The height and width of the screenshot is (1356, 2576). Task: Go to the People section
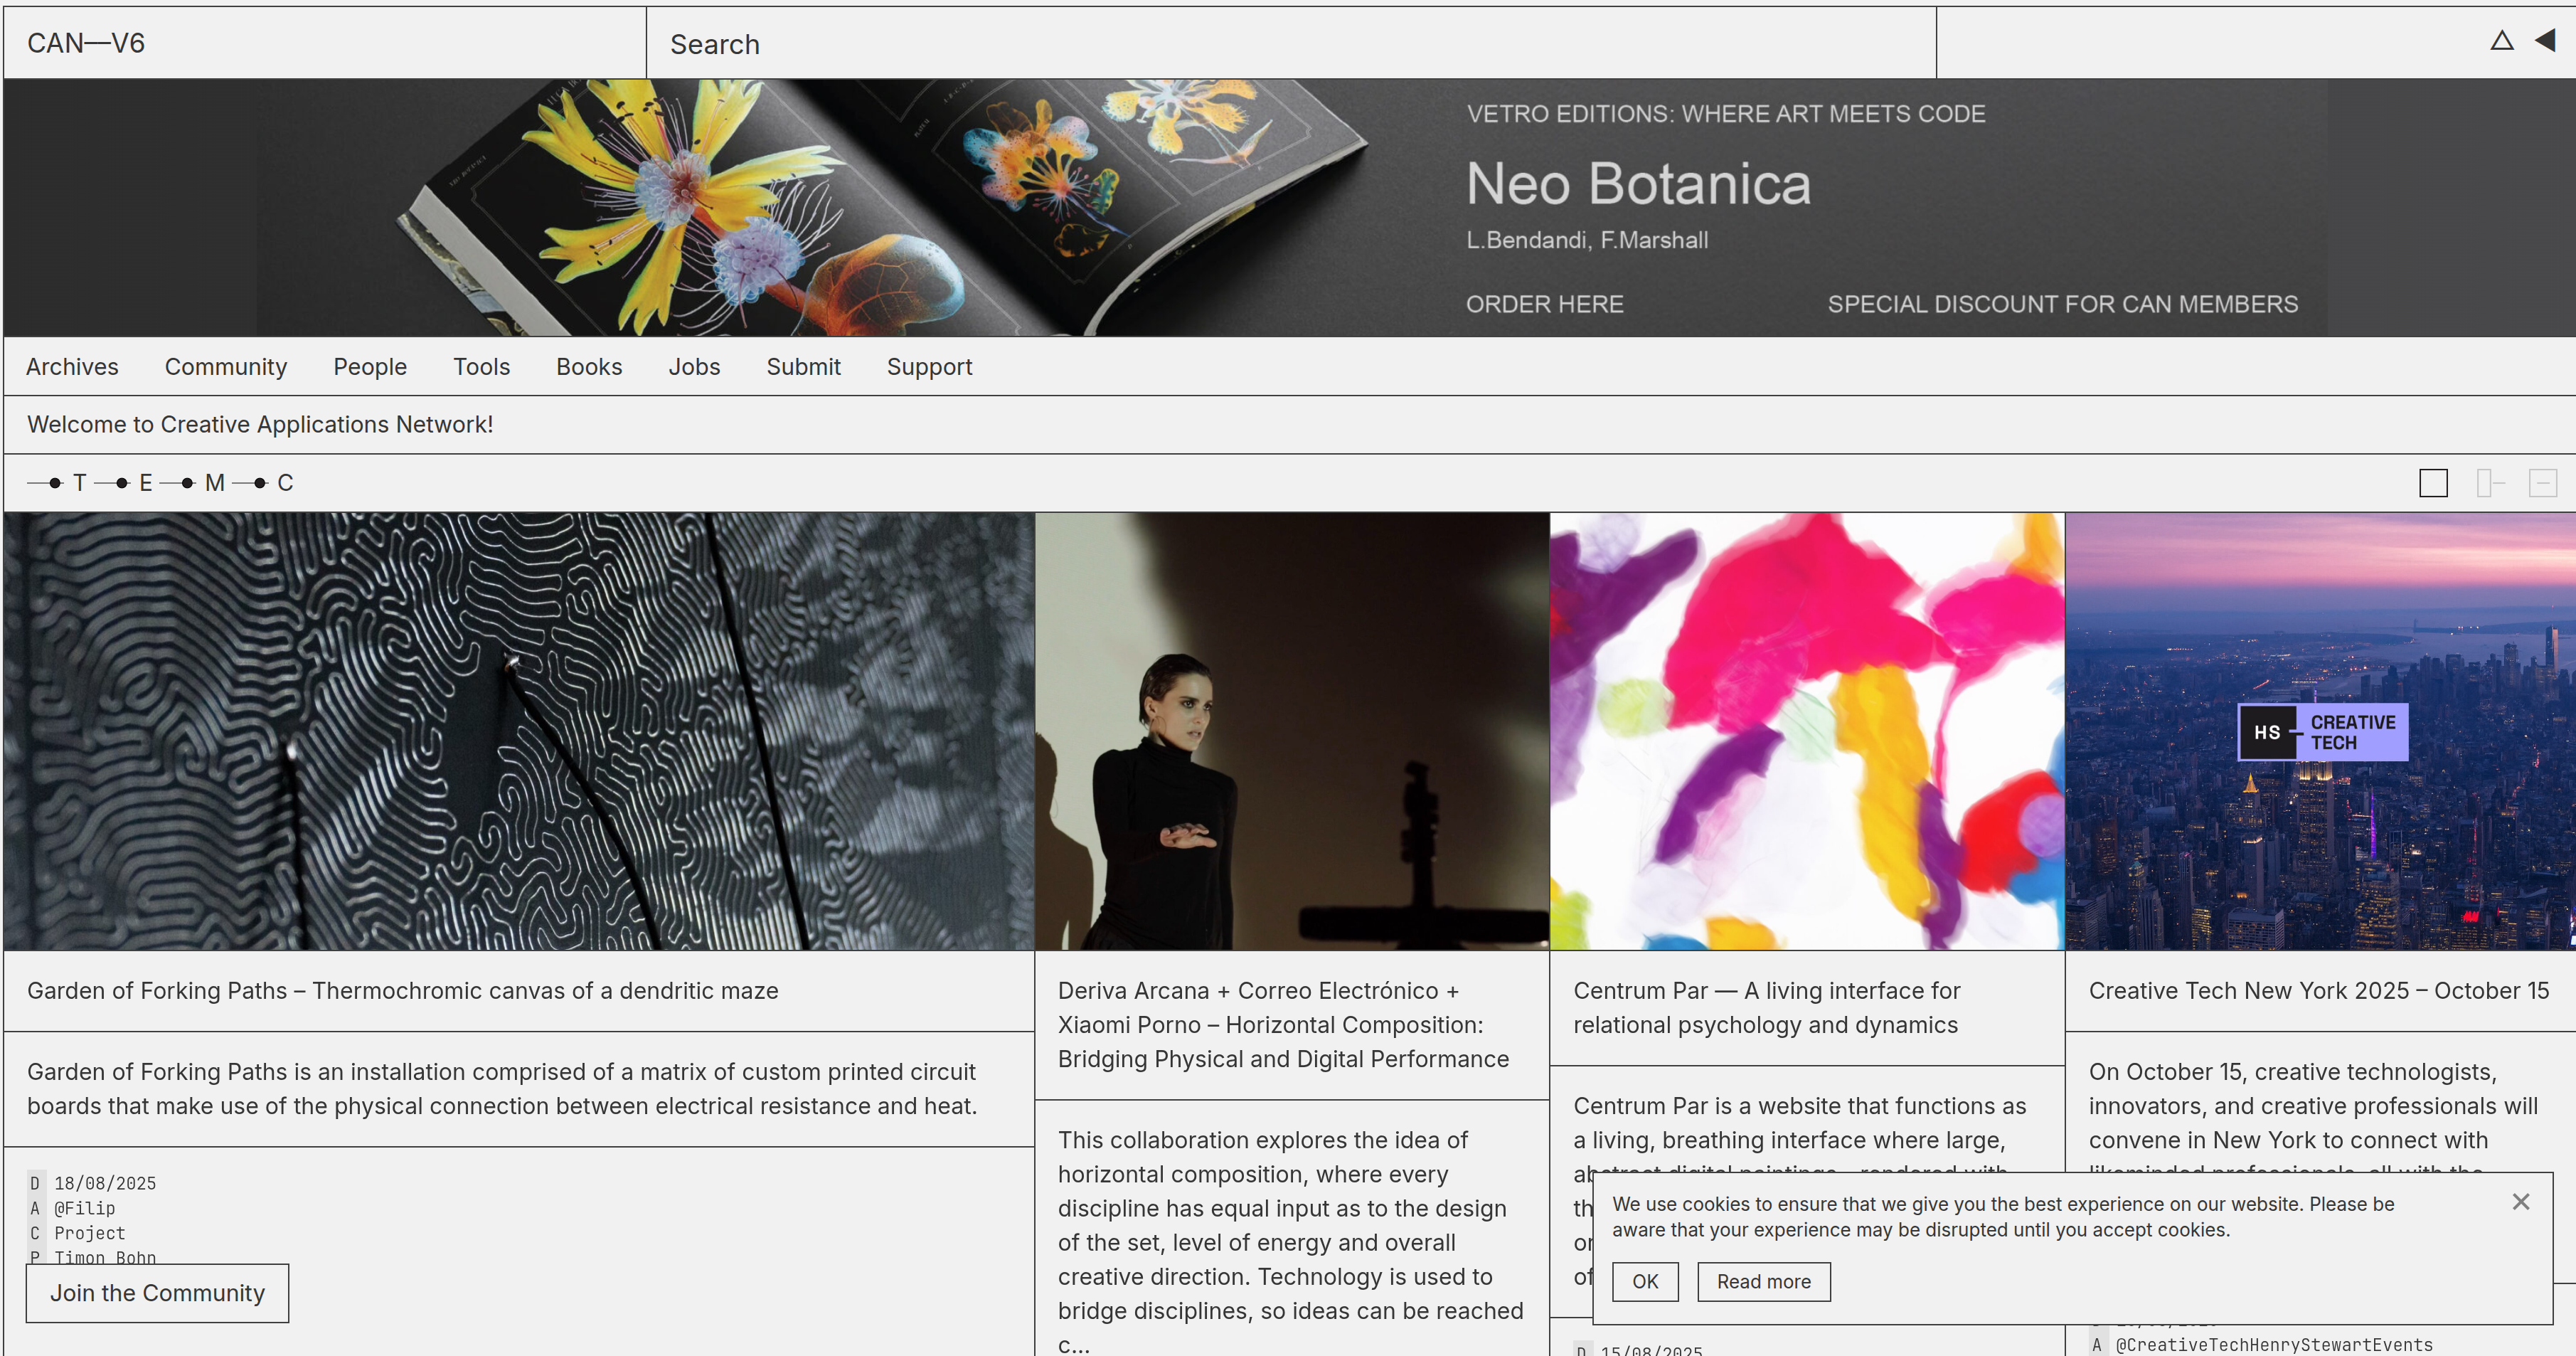click(370, 367)
